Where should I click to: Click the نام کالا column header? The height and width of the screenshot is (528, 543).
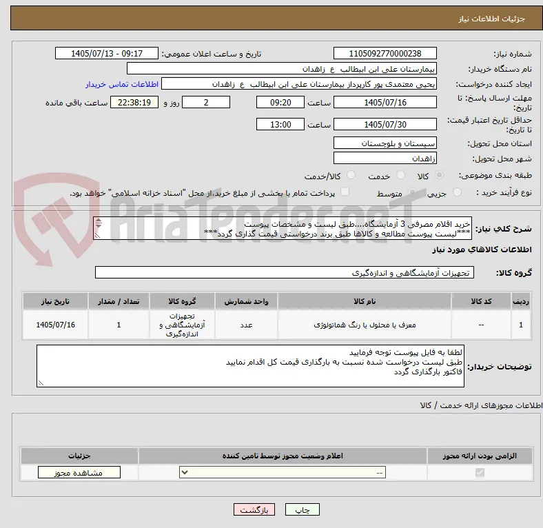[x=365, y=301]
